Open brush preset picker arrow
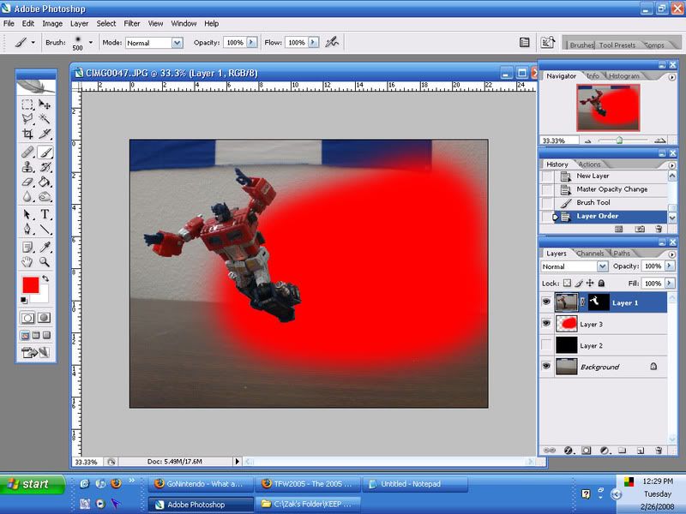The width and height of the screenshot is (686, 514). [91, 42]
